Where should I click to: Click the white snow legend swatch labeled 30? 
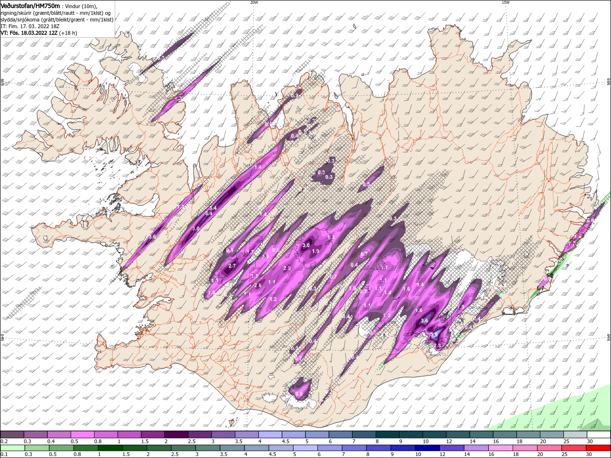click(599, 435)
